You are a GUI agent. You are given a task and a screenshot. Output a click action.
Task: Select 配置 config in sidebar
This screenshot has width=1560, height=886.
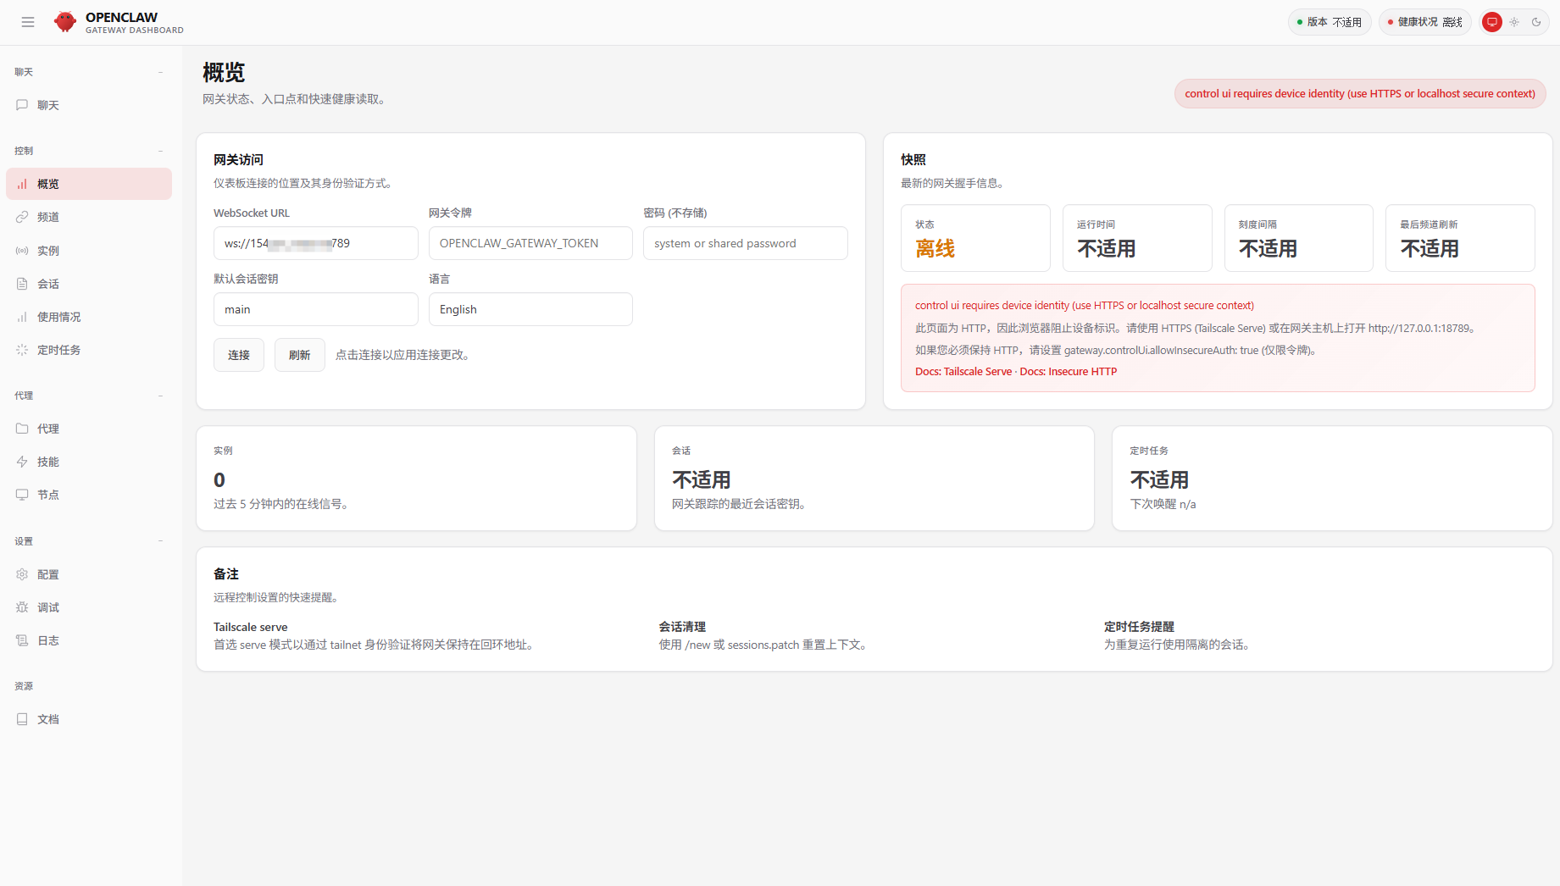(47, 574)
